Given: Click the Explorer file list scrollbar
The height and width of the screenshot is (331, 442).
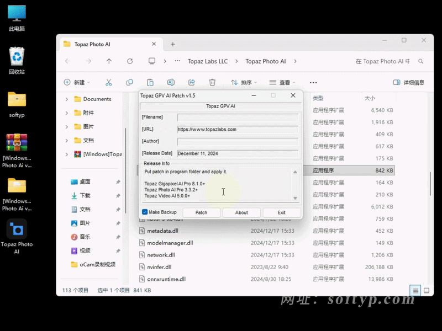Looking at the screenshot, I should [430, 184].
